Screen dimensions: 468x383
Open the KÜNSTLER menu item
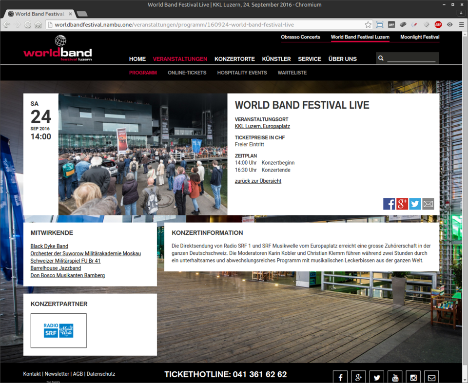click(276, 59)
